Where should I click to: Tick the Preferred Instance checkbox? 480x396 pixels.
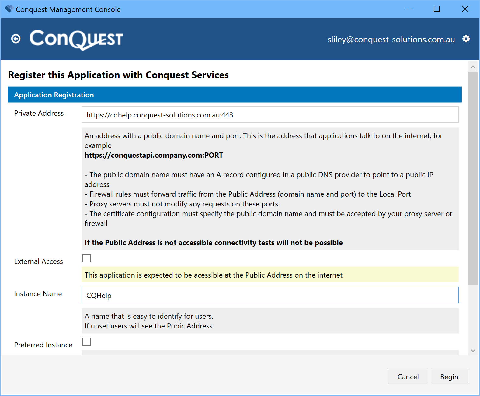(x=86, y=342)
